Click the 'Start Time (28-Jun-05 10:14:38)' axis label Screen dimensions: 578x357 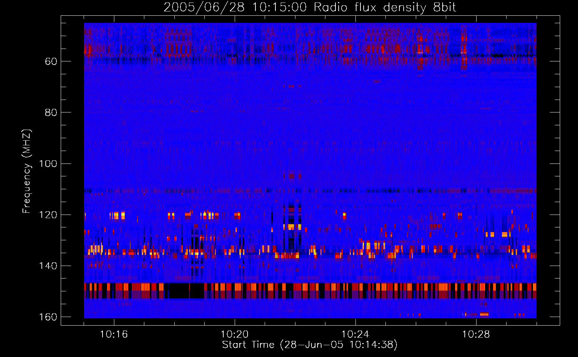[x=310, y=345]
